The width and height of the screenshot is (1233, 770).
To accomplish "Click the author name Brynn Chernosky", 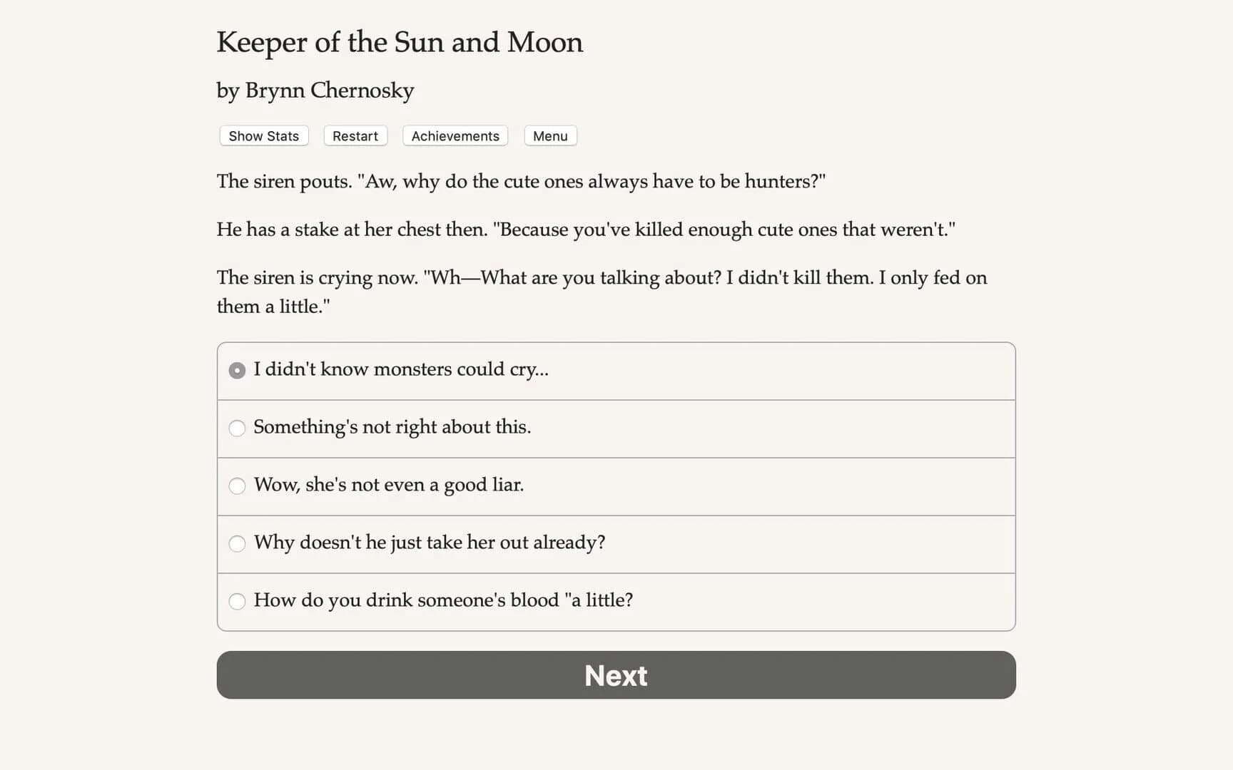I will click(315, 91).
